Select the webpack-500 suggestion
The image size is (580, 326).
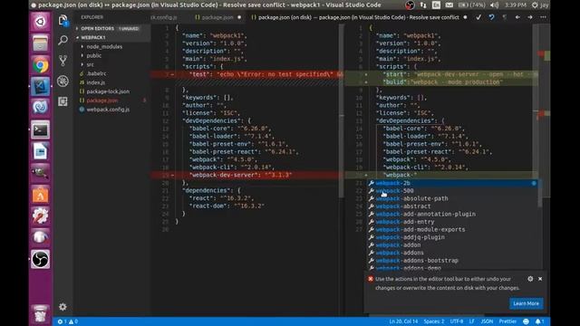[x=452, y=191]
